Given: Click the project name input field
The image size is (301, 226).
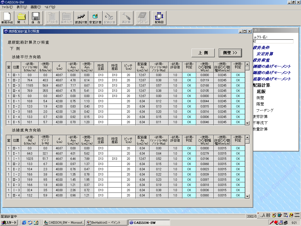Looking at the screenshot, I should pyautogui.click(x=273, y=41).
